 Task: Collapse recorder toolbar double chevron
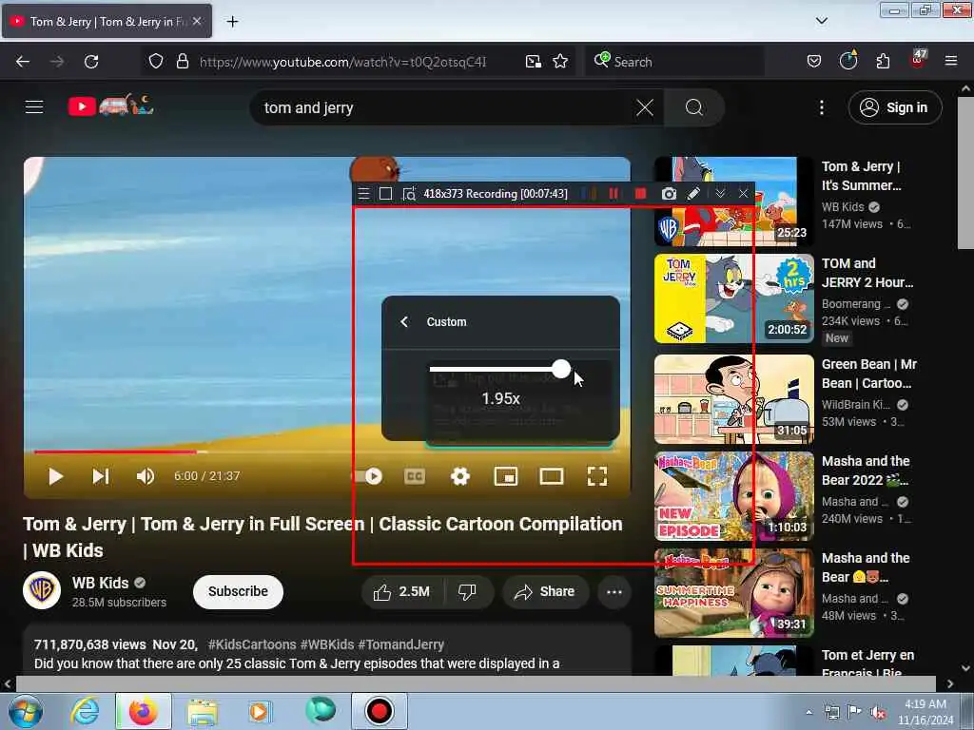click(720, 194)
